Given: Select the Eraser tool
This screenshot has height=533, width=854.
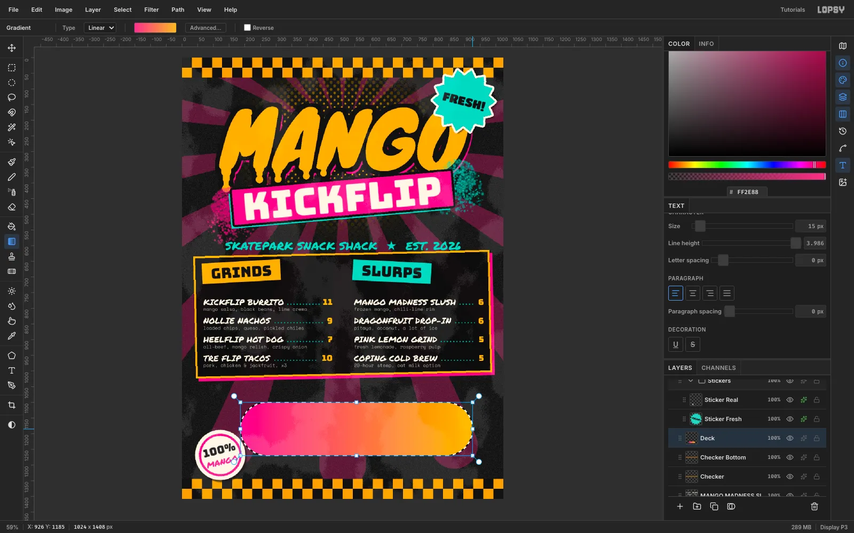Looking at the screenshot, I should point(12,207).
